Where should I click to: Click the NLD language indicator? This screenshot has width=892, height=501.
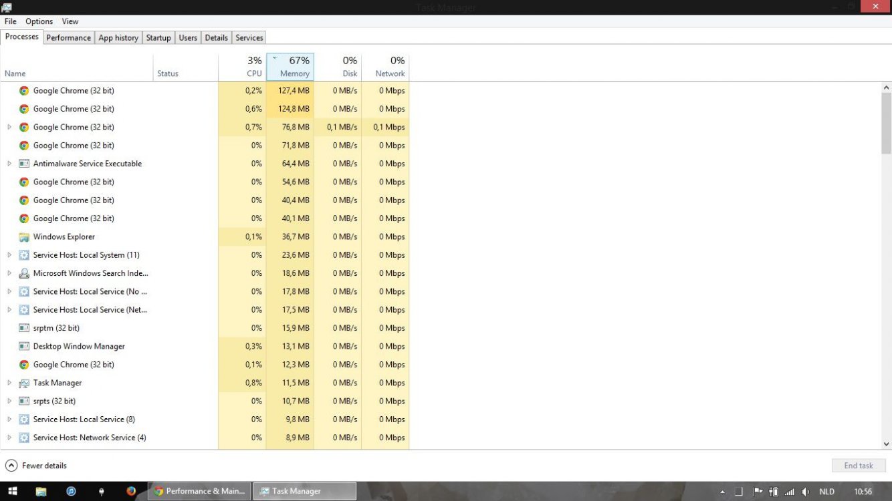pos(826,491)
